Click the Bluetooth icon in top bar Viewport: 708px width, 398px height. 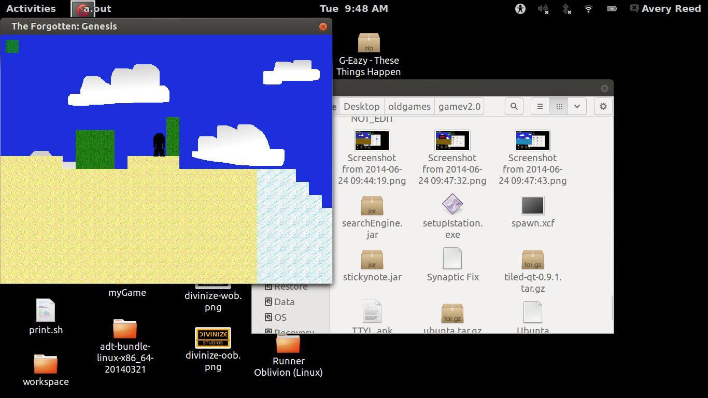(566, 9)
